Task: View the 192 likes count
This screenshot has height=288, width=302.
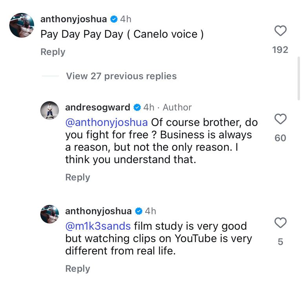Action: (280, 50)
